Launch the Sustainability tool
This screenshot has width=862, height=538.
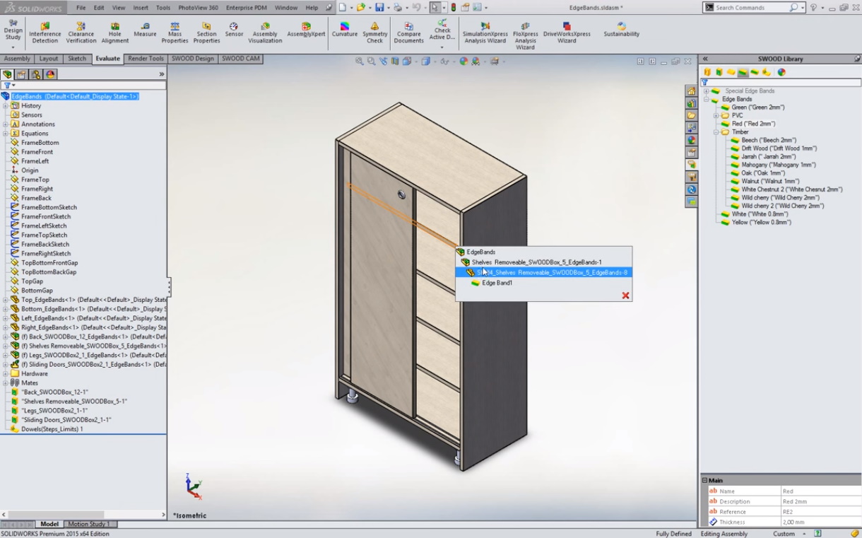pyautogui.click(x=621, y=29)
